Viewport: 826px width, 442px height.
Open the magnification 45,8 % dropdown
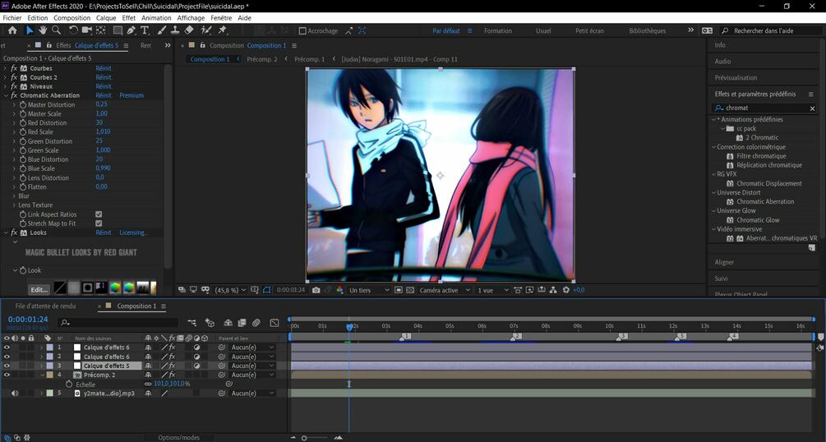[x=229, y=290]
